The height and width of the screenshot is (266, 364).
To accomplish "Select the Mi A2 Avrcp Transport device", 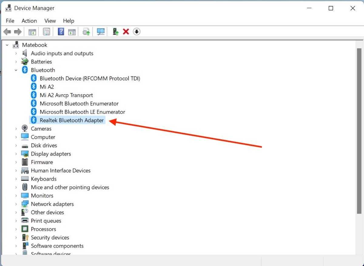I will coord(66,95).
